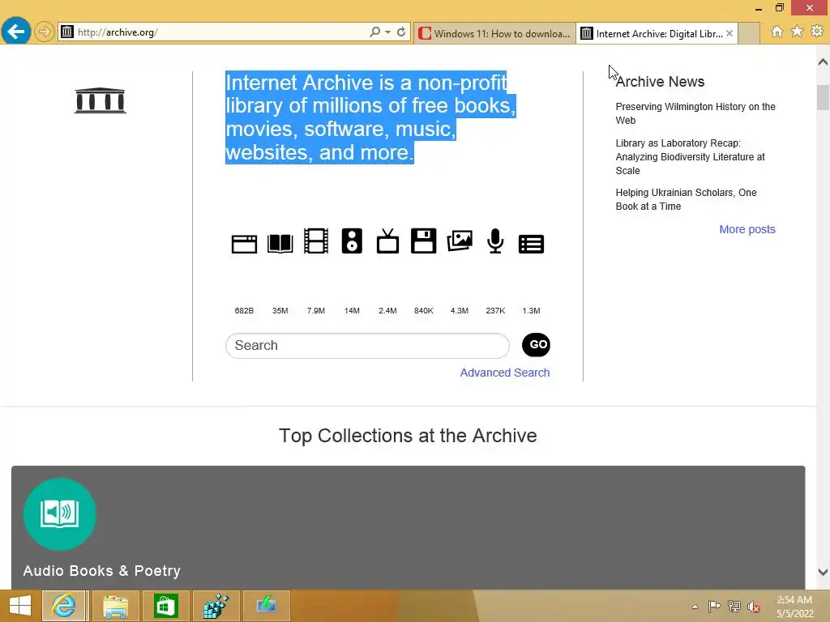
Task: Open the Windows Store taskbar icon
Action: point(165,606)
